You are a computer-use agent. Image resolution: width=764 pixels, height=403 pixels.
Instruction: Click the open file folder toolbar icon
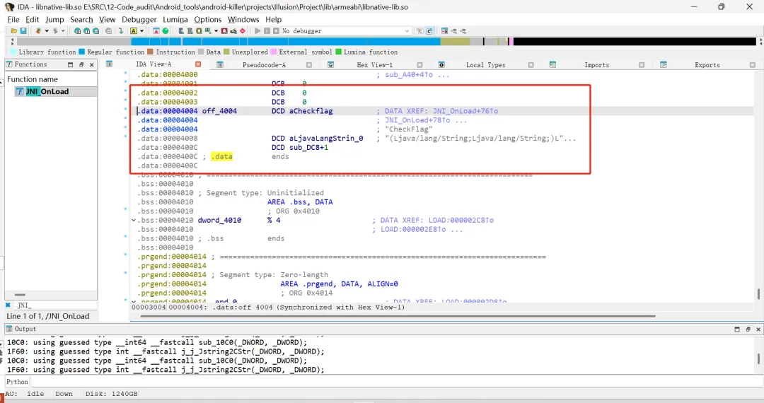point(14,31)
